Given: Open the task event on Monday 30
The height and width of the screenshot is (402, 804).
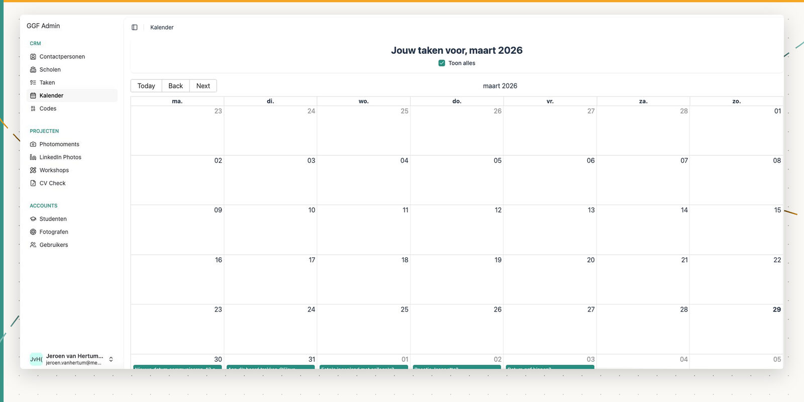Looking at the screenshot, I should (x=177, y=367).
